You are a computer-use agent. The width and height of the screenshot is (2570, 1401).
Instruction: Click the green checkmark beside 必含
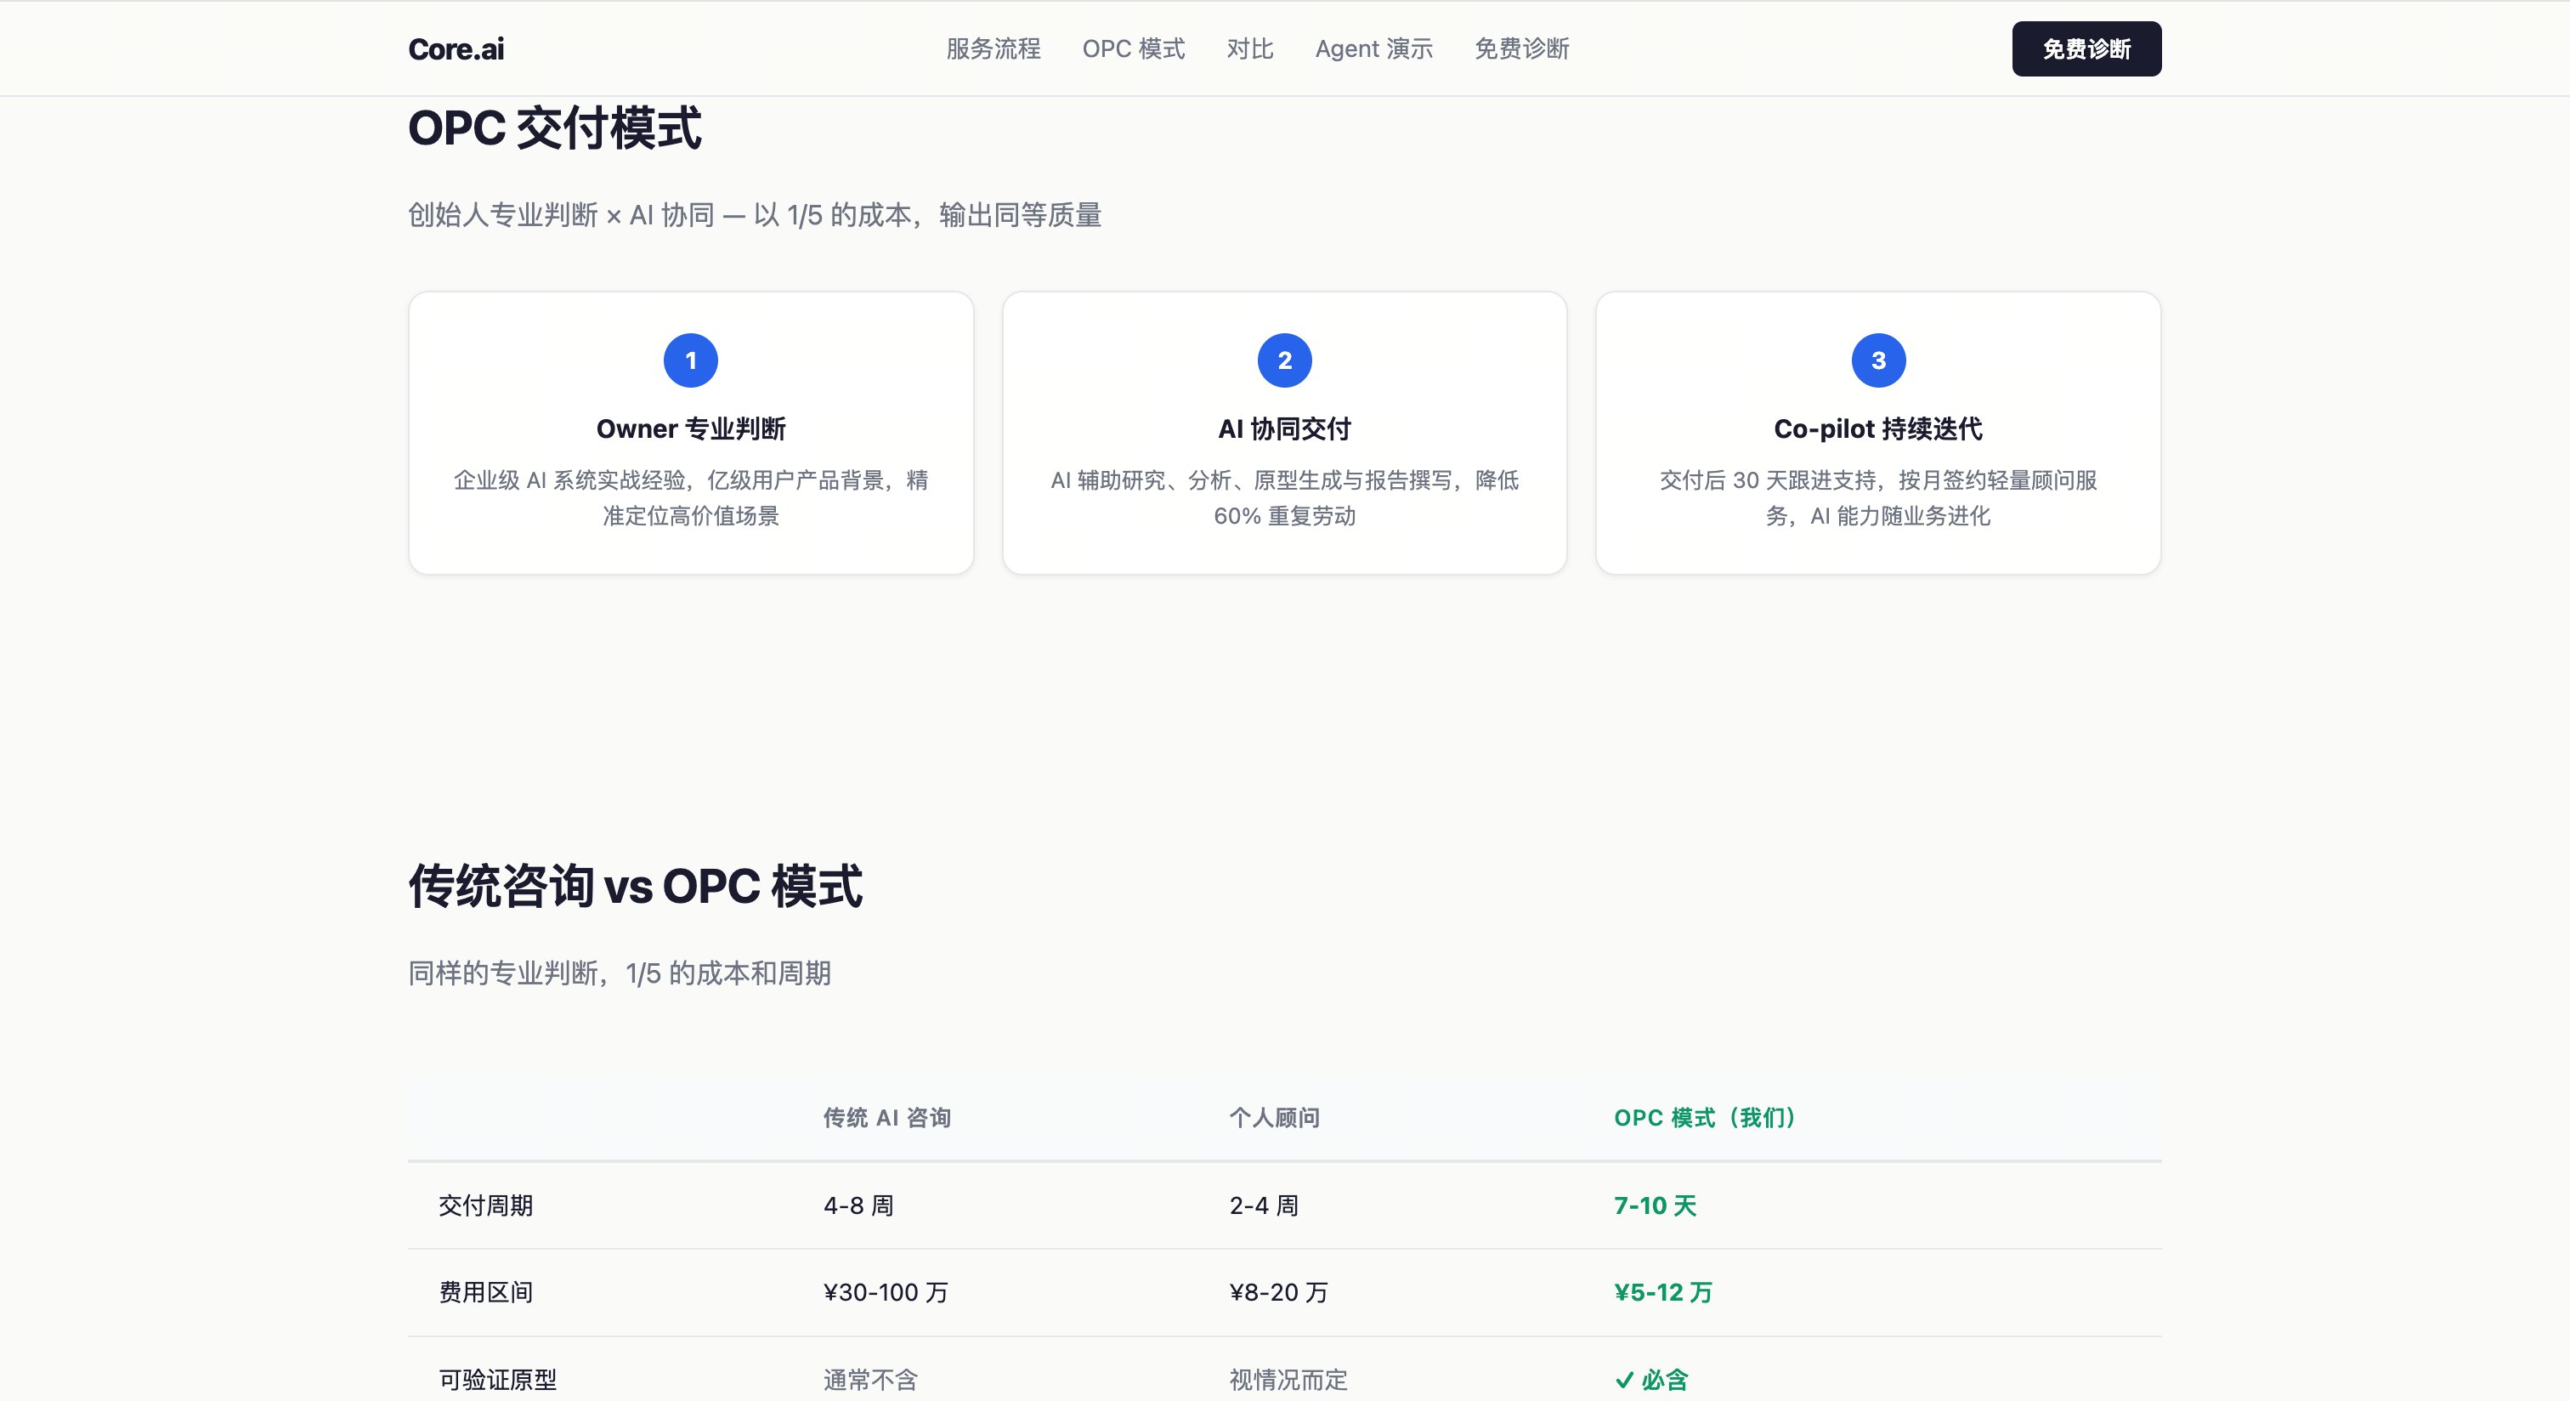point(1624,1380)
